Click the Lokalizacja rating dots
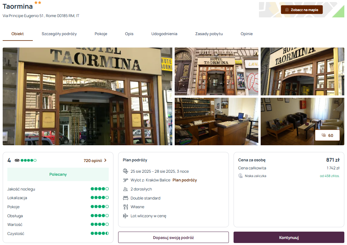This screenshot has width=347, height=245. coord(100,197)
